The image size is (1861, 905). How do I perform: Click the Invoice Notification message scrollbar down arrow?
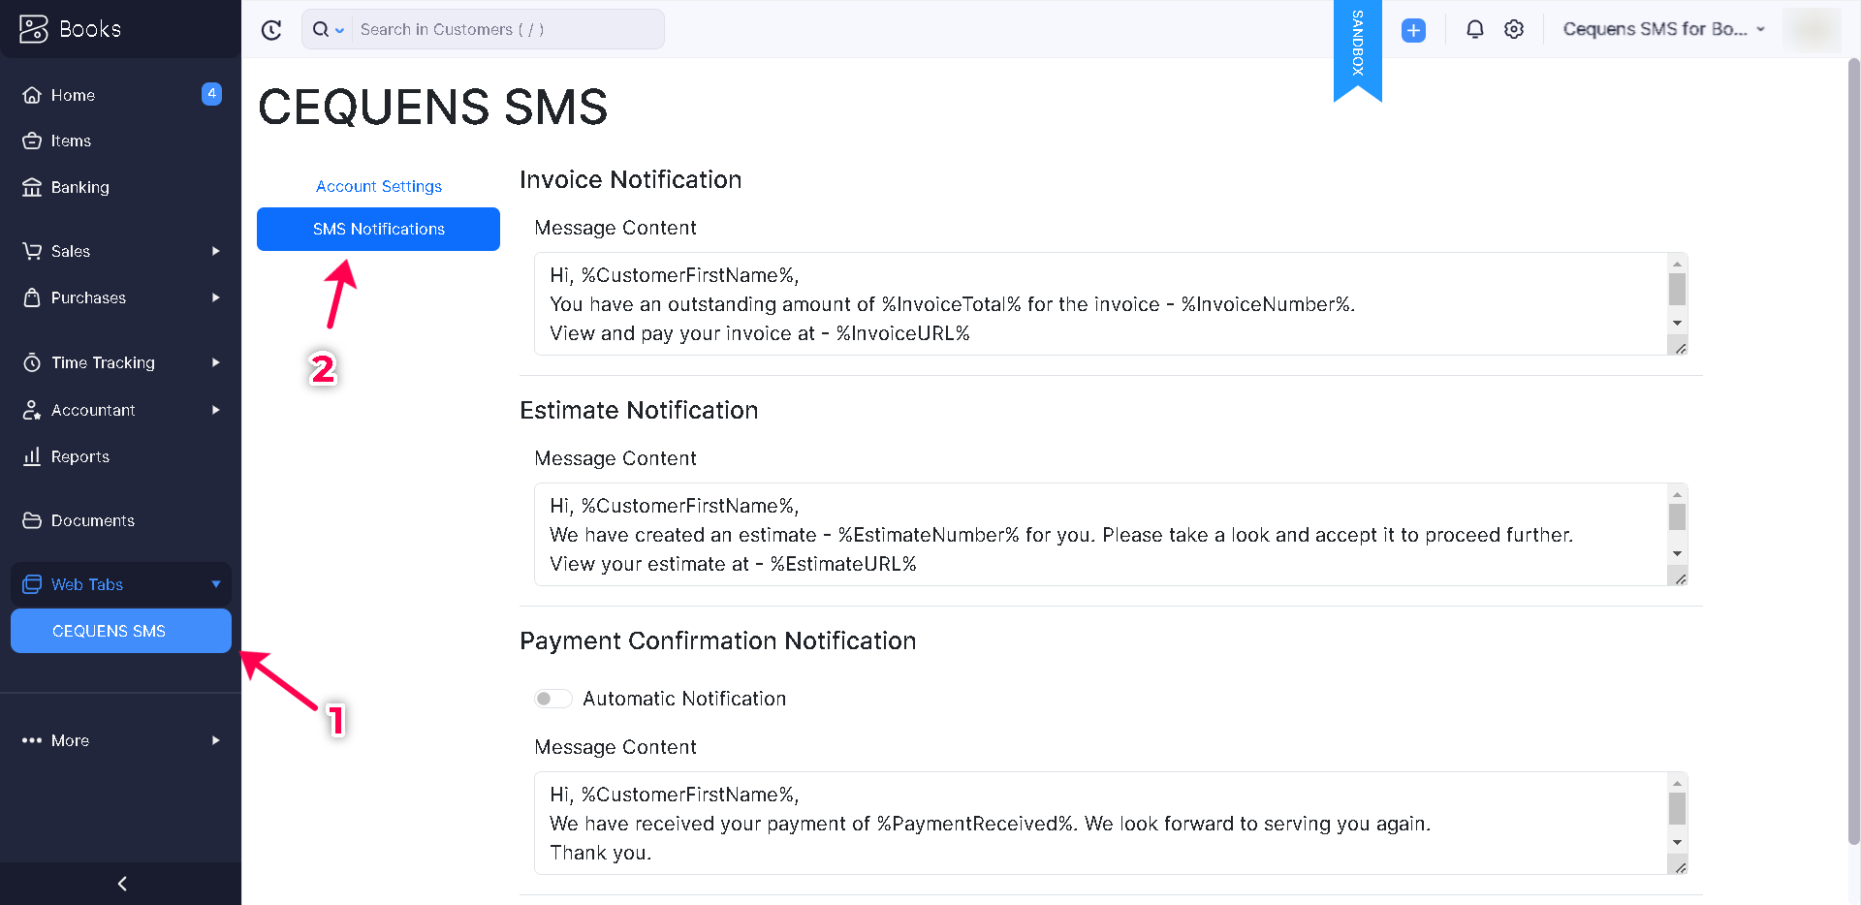1677,323
